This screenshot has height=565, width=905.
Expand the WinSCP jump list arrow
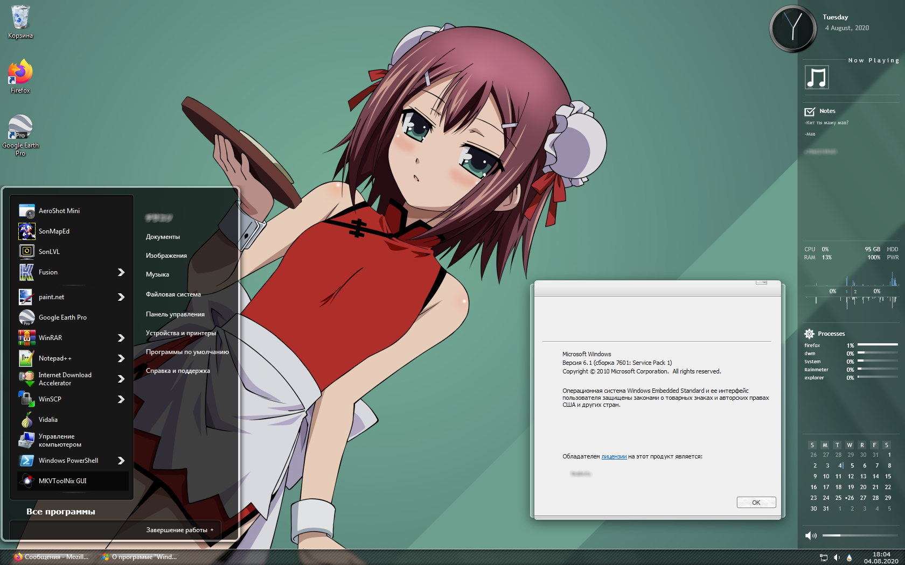pyautogui.click(x=121, y=399)
